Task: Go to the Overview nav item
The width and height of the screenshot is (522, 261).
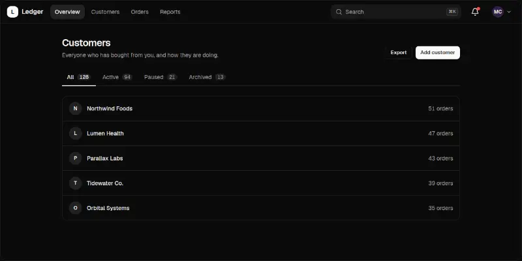Action: [x=67, y=12]
